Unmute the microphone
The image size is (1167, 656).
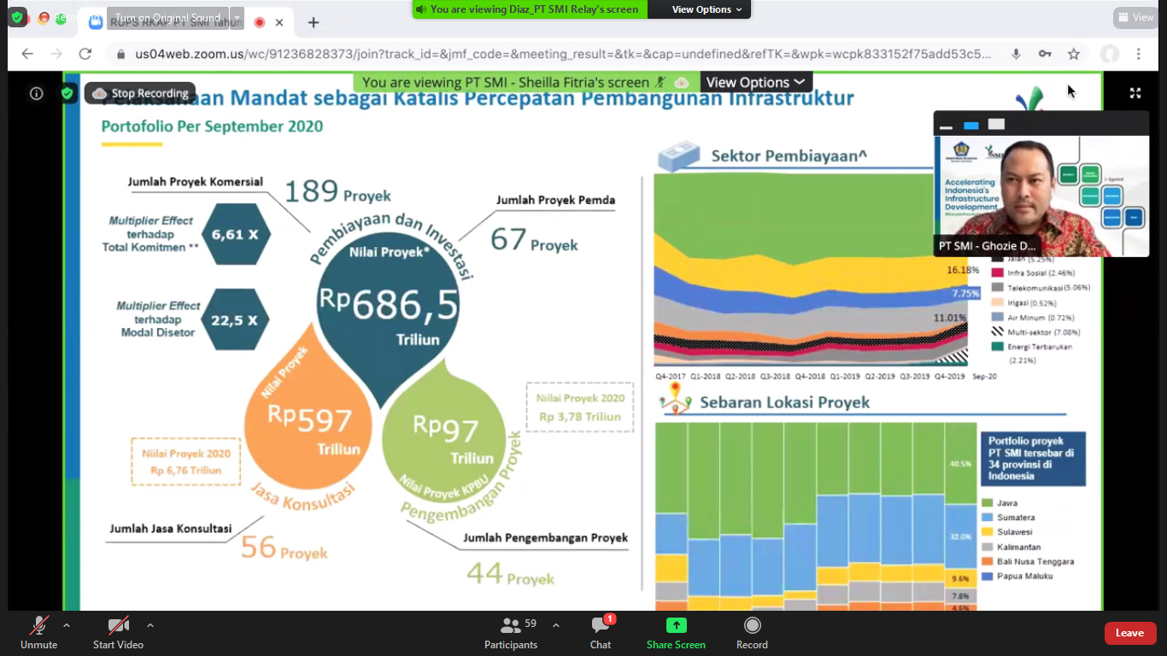[38, 633]
